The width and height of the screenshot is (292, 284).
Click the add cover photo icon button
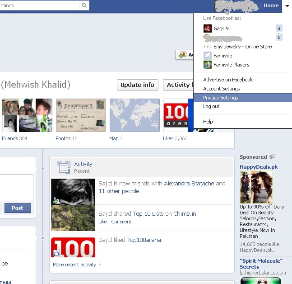click(184, 55)
